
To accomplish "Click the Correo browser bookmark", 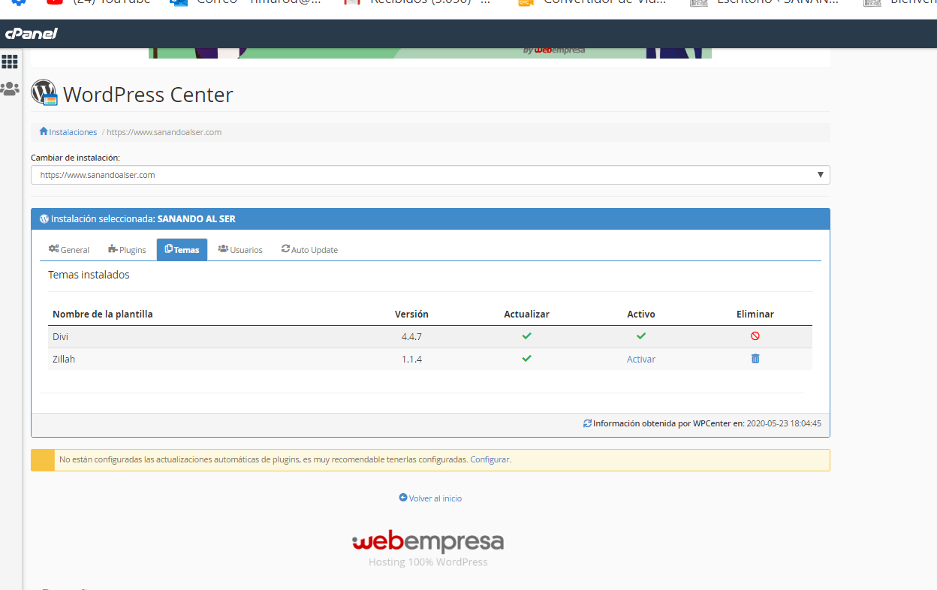I will click(x=244, y=3).
